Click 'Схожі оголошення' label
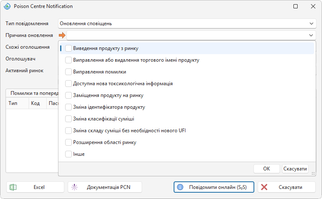The image size is (322, 199). (x=27, y=47)
